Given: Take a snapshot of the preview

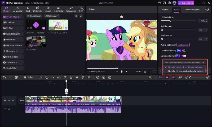Looking at the screenshot, I should pyautogui.click(x=145, y=71).
